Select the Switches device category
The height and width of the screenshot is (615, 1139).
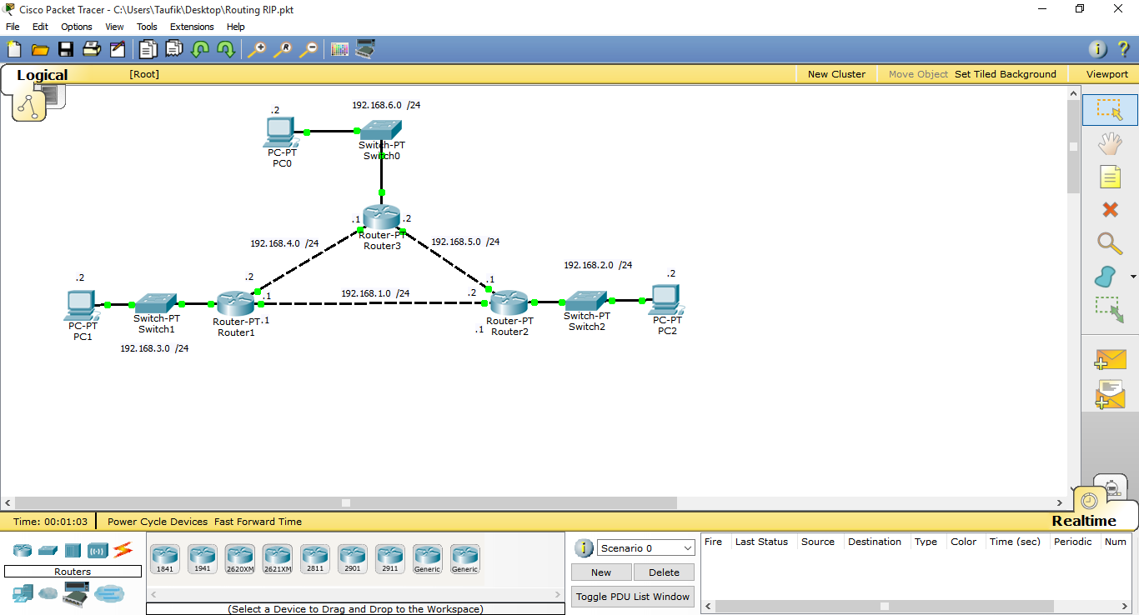(x=48, y=549)
